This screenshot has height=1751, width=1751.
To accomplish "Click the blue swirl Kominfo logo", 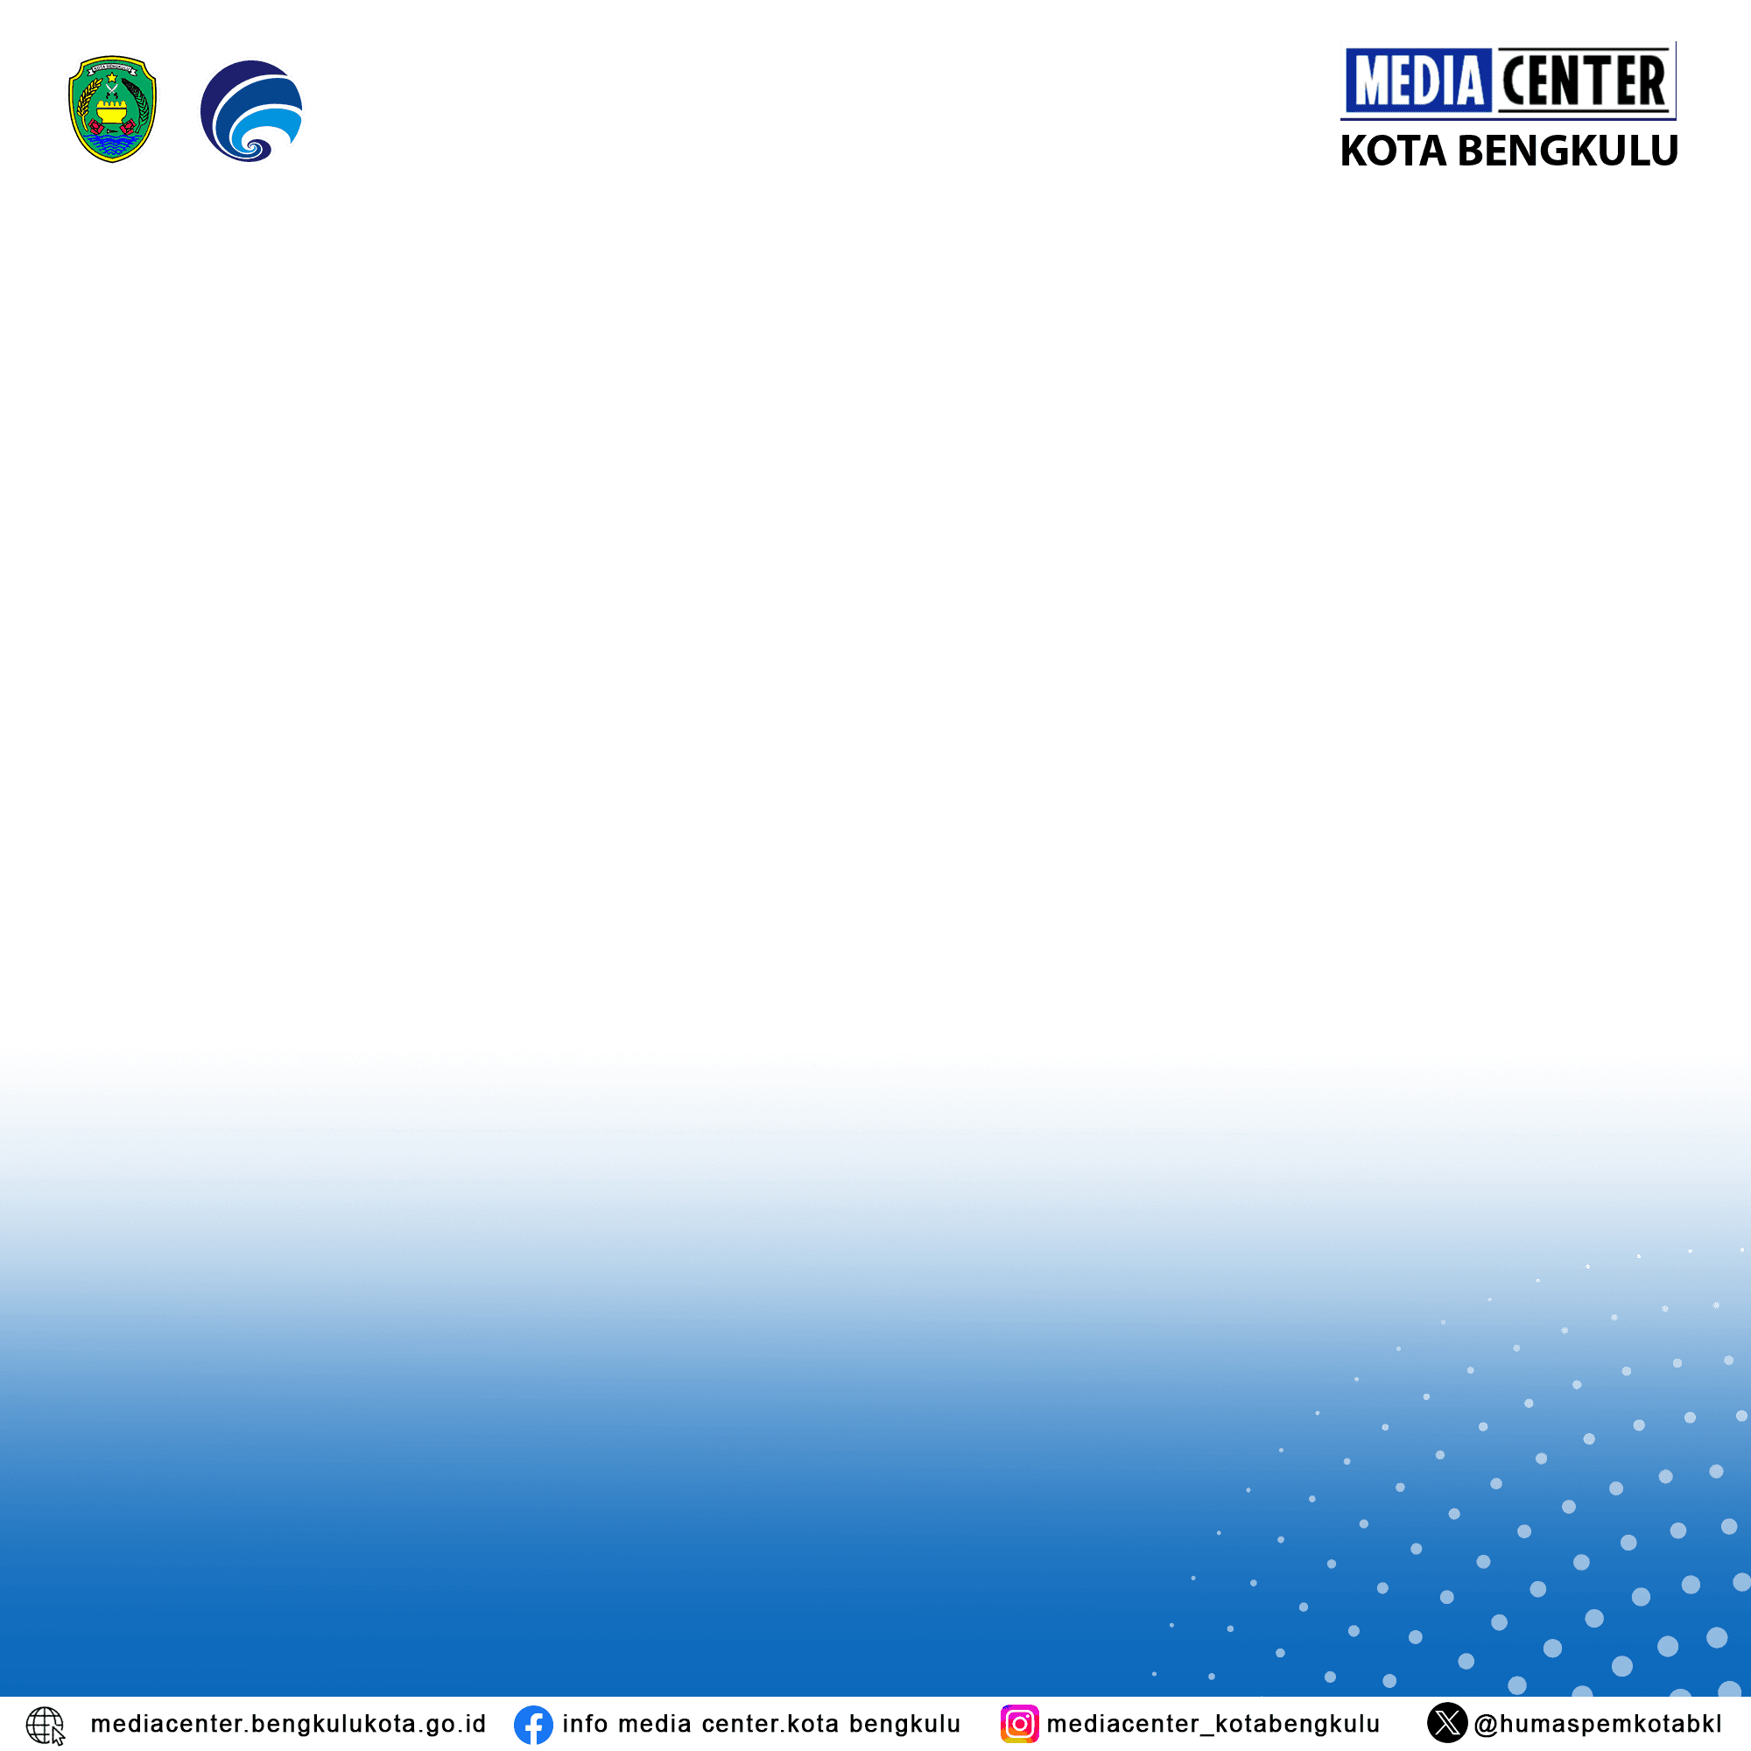I will 251,110.
